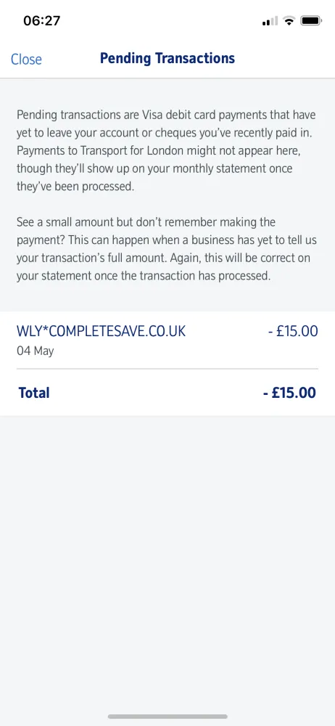The height and width of the screenshot is (726, 335).
Task: Tap the - £15.00 transaction amount
Action: coord(293,331)
